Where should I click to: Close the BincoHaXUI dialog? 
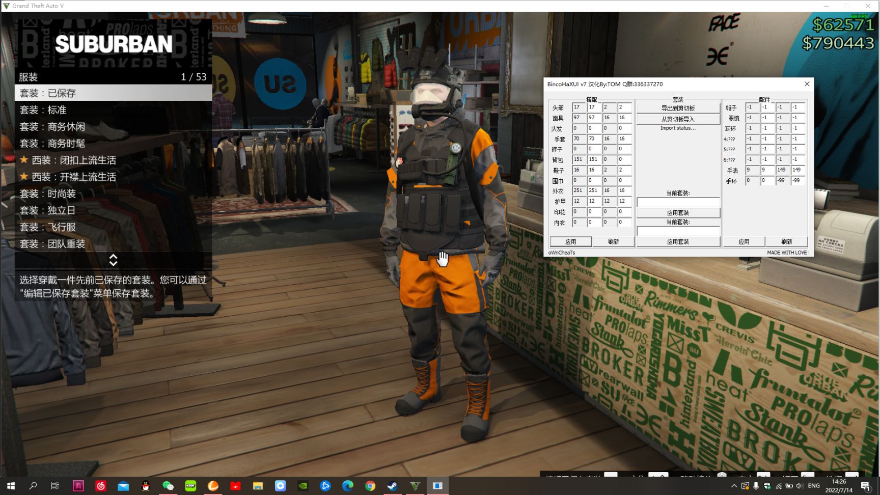807,84
